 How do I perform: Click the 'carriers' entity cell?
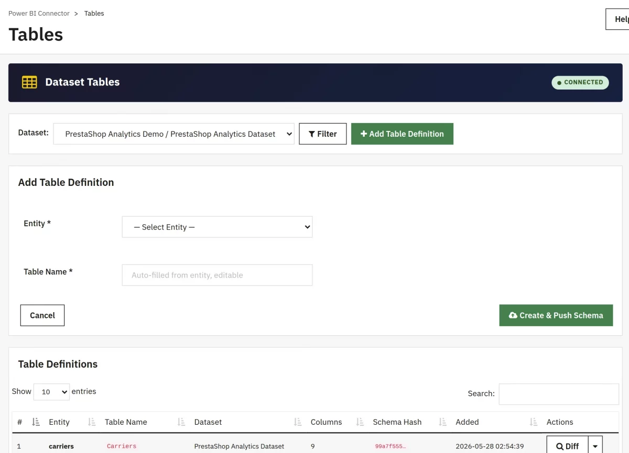pos(61,446)
